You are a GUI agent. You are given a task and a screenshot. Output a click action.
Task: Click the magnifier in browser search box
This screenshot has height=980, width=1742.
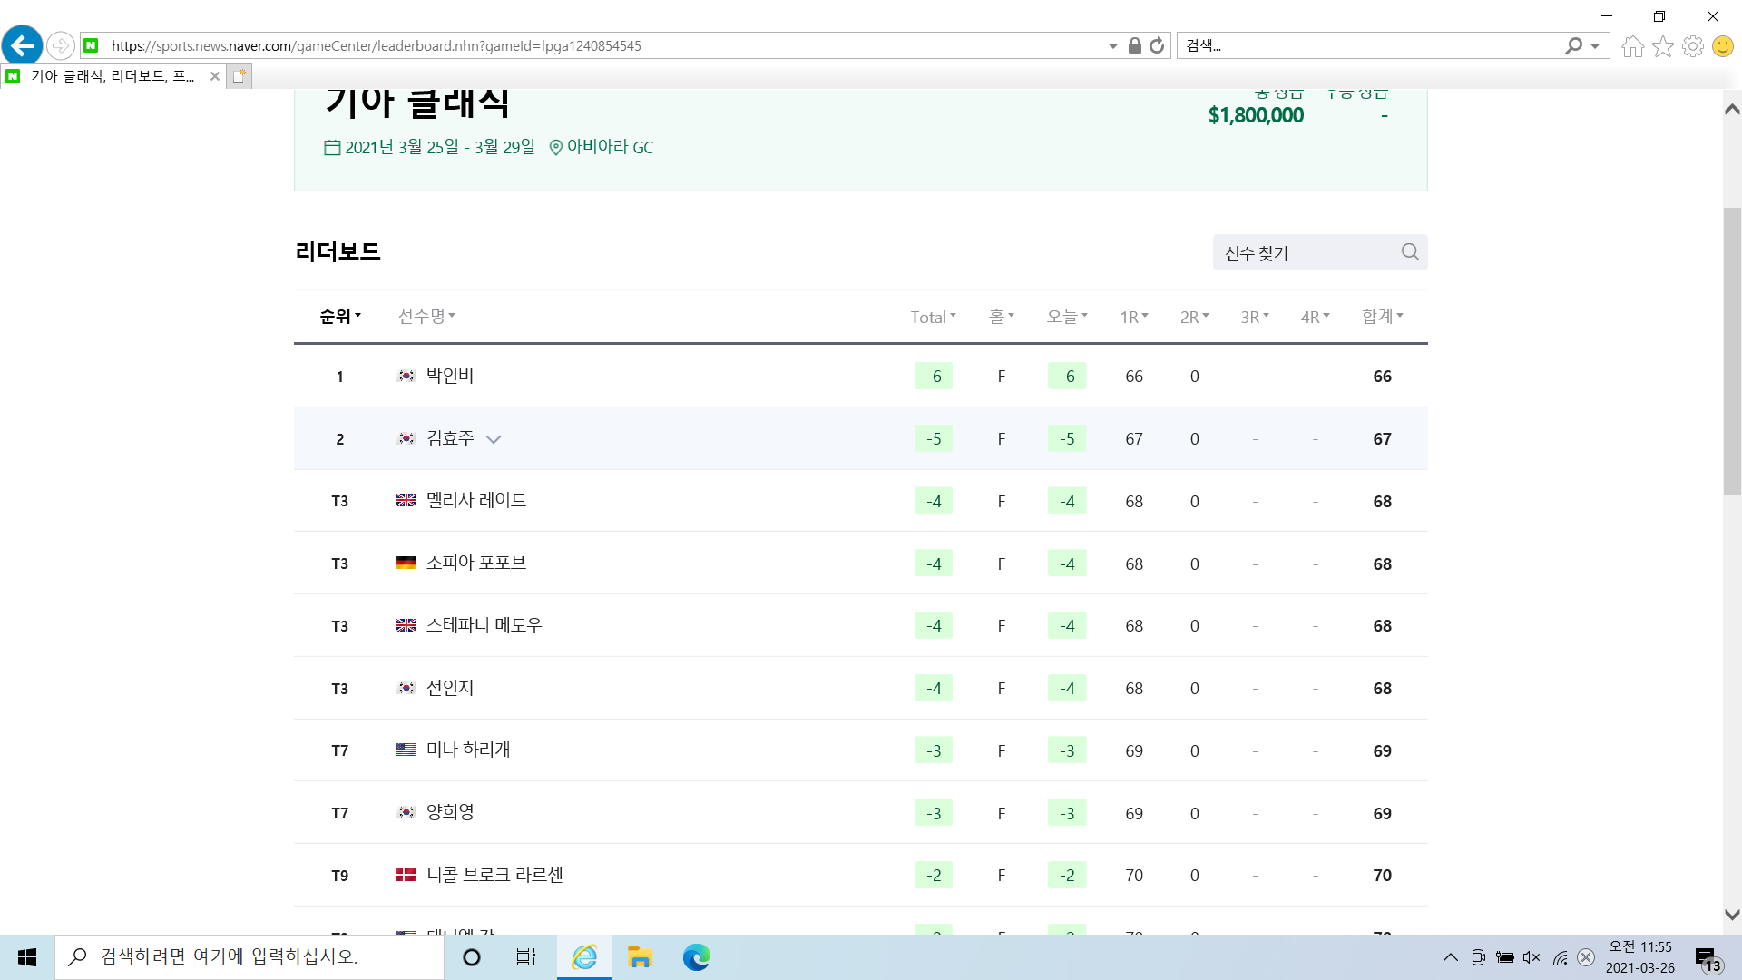[x=1574, y=45]
